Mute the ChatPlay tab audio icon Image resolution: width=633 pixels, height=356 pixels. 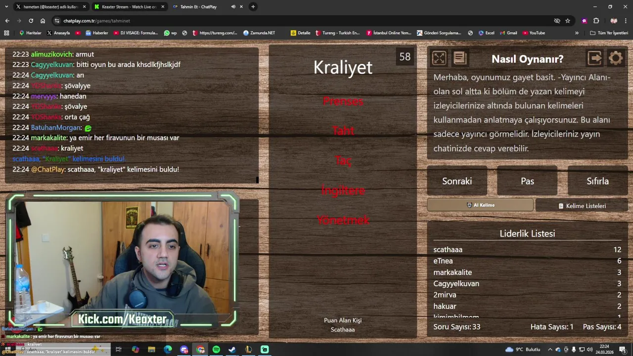[x=233, y=7]
